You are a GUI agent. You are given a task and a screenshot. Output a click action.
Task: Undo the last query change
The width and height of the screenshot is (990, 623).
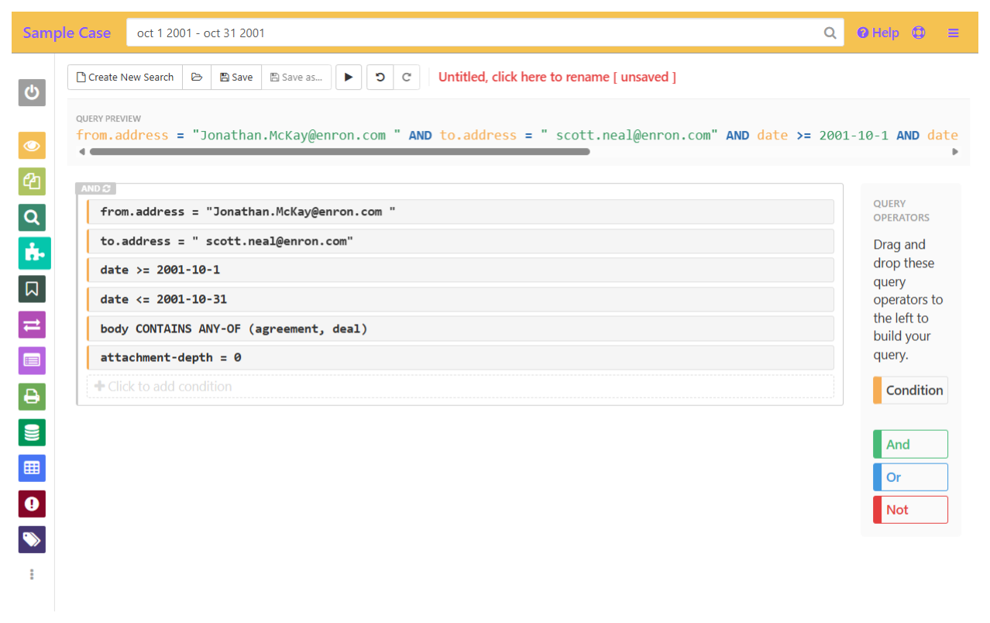[380, 77]
